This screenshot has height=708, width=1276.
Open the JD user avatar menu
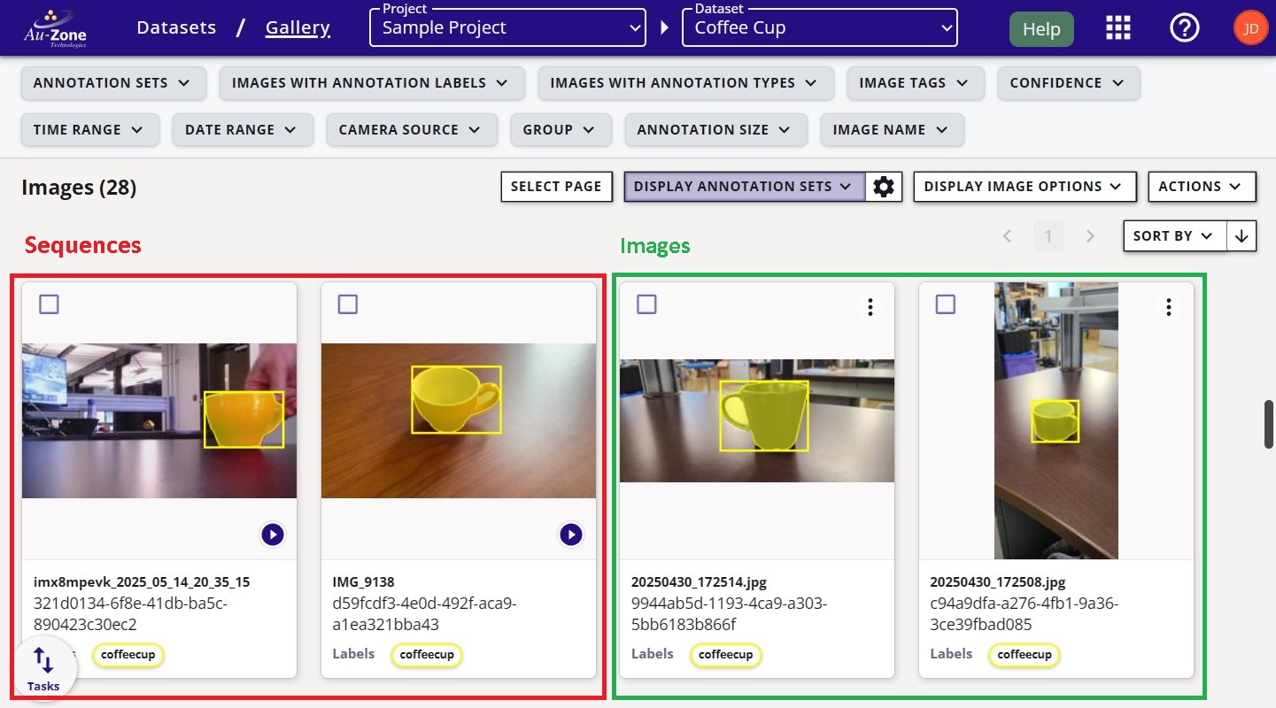tap(1250, 27)
